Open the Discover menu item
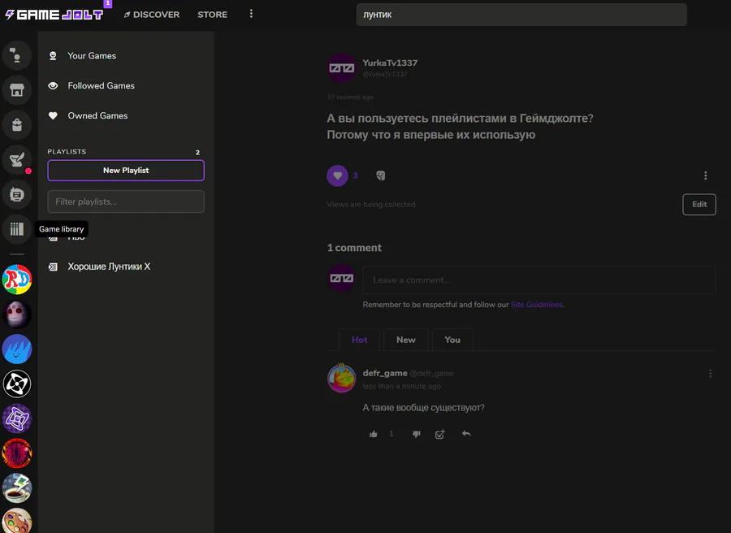 coord(151,15)
